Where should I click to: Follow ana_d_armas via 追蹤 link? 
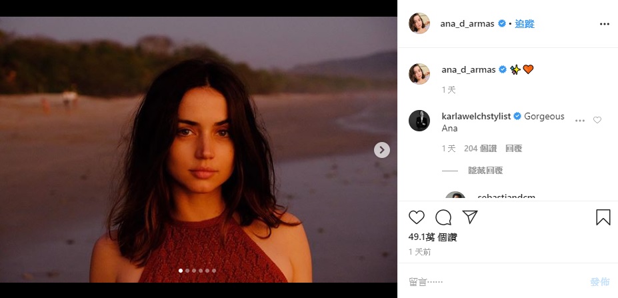point(525,23)
